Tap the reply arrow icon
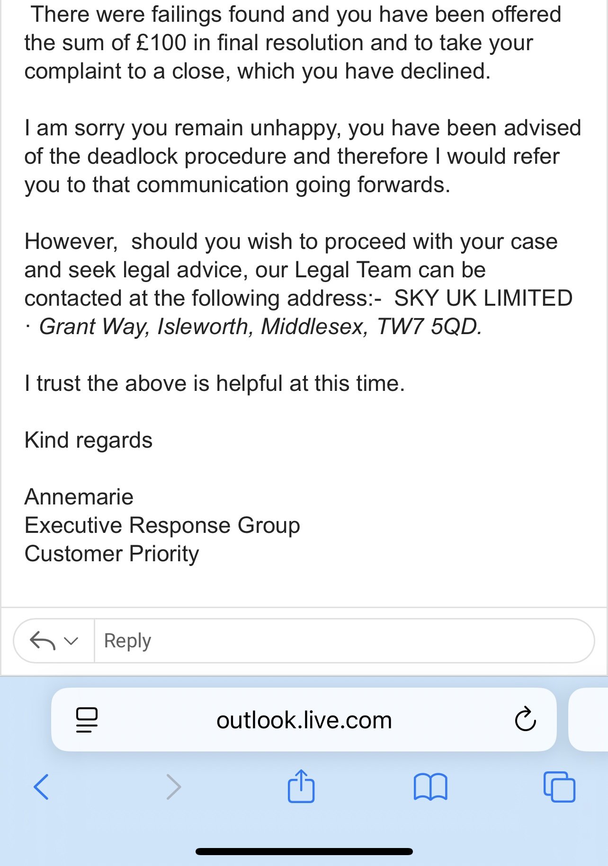The image size is (608, 866). pos(43,641)
